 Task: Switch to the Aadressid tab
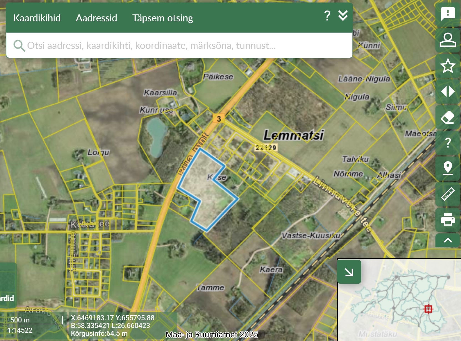click(x=96, y=18)
